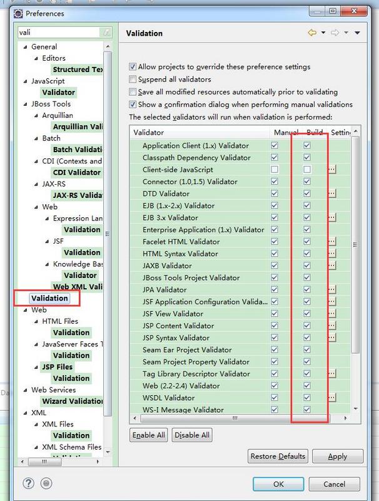The image size is (379, 501).
Task: Open the Validation page view menu arrow
Action: tap(357, 33)
